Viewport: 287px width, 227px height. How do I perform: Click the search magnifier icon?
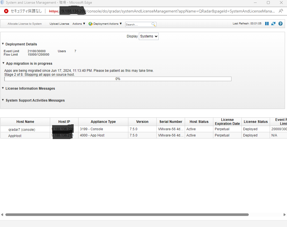click(153, 24)
